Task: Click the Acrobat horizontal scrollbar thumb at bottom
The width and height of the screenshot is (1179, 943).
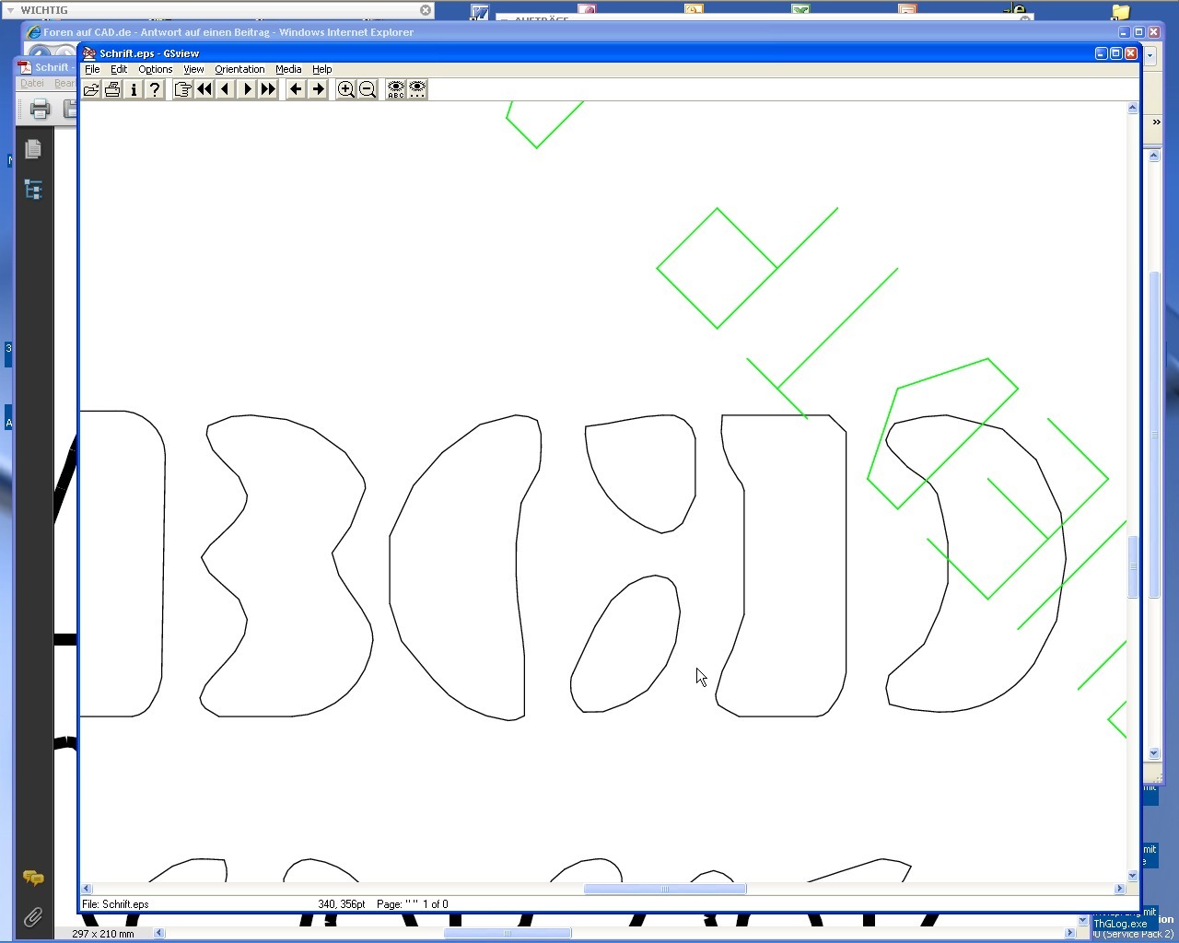Action: click(508, 933)
